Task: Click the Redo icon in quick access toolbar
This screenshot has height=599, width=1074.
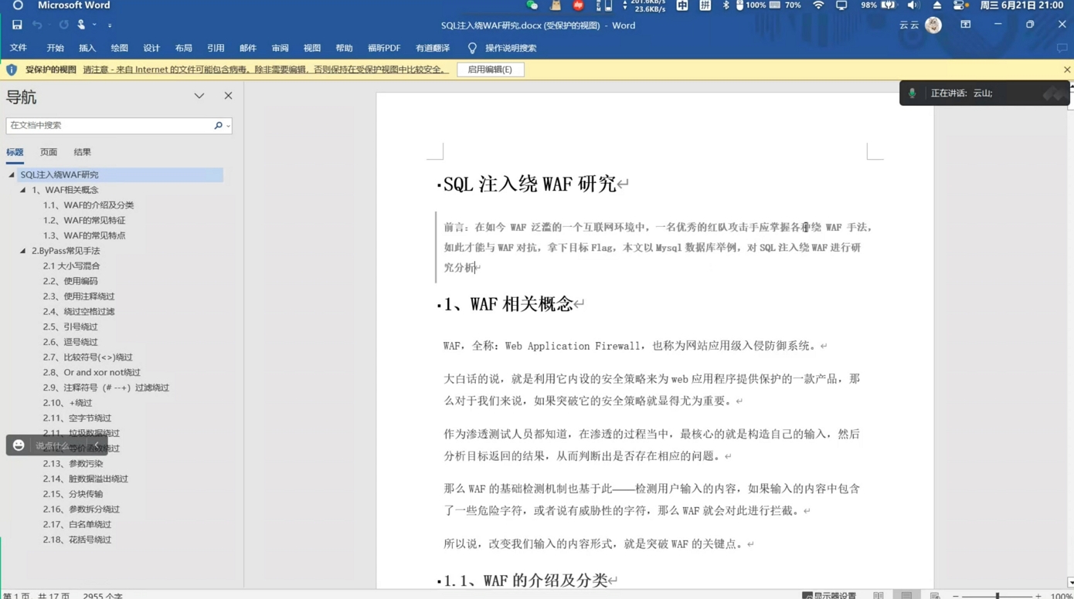Action: click(64, 25)
